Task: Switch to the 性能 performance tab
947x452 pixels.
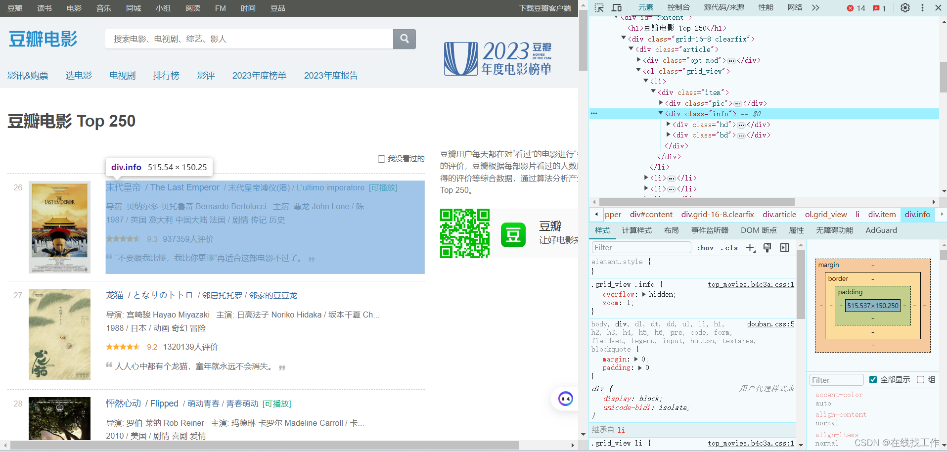Action: [766, 7]
